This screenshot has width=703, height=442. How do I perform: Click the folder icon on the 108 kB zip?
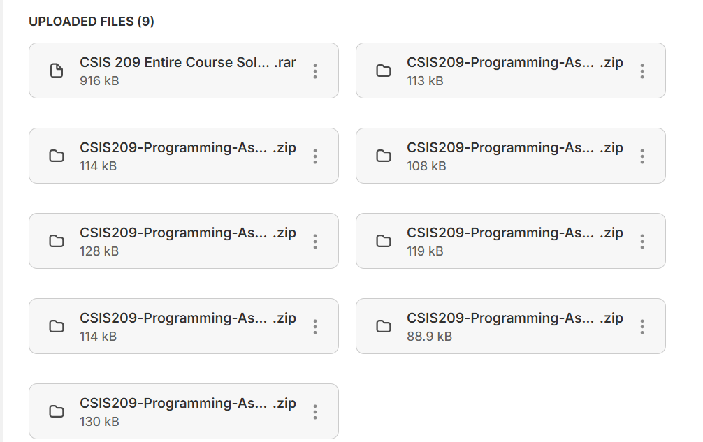click(384, 156)
